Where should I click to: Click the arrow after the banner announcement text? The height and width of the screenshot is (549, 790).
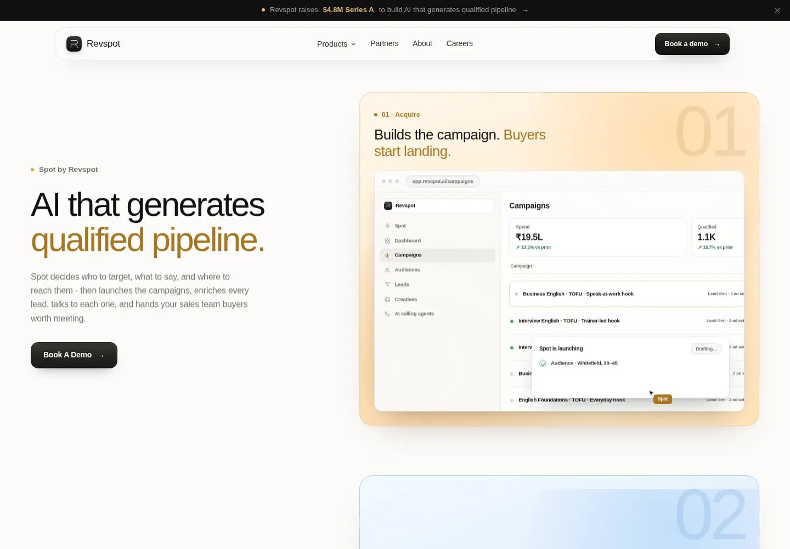525,10
